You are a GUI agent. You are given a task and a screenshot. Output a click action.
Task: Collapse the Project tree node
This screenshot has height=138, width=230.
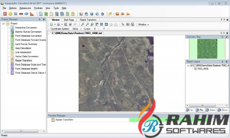click(3, 23)
